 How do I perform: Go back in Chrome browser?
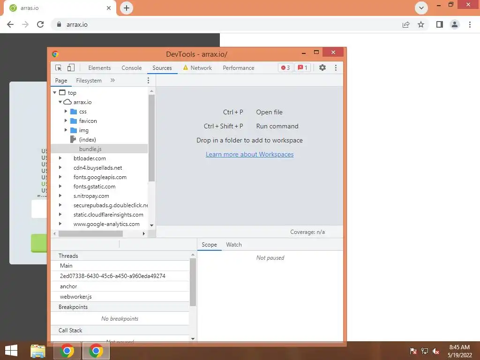(10, 24)
